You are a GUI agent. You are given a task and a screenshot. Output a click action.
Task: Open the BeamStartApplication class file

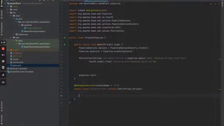click(34, 31)
